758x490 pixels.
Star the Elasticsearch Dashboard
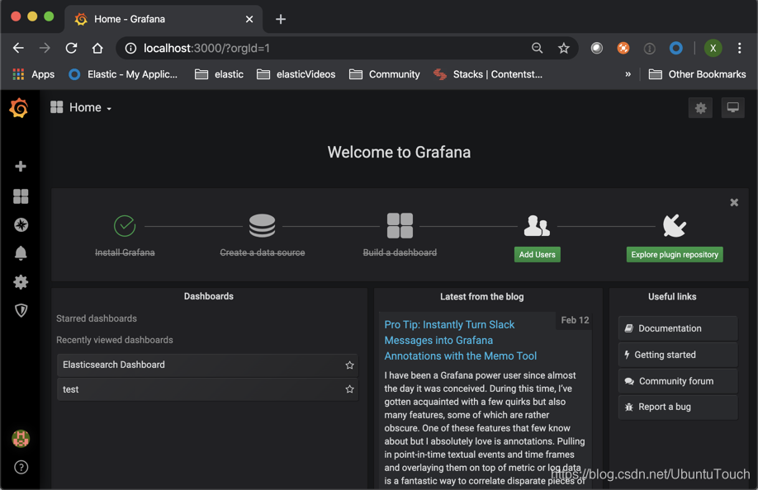(x=349, y=365)
